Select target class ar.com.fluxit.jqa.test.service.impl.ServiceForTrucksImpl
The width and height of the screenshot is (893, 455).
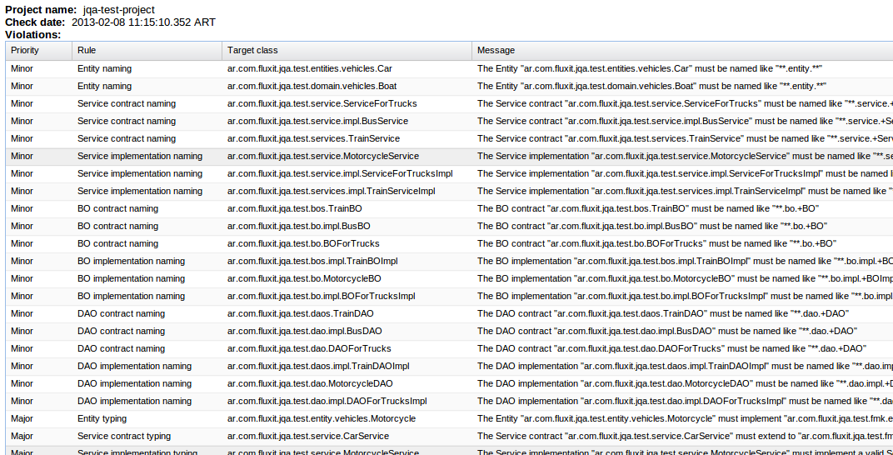pos(340,173)
